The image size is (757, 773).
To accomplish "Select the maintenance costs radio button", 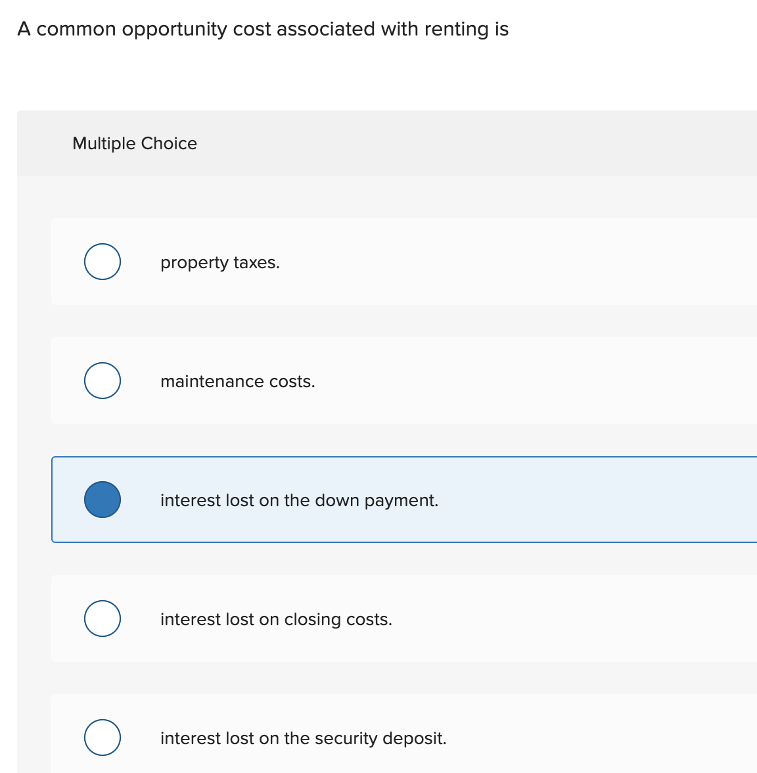I will [103, 381].
